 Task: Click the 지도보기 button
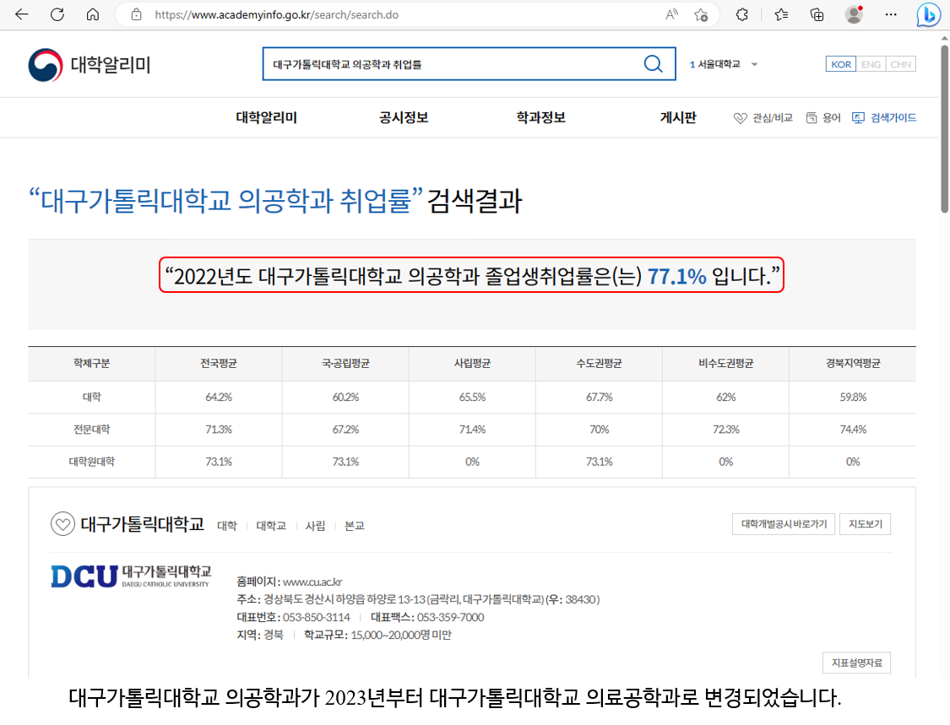[866, 524]
